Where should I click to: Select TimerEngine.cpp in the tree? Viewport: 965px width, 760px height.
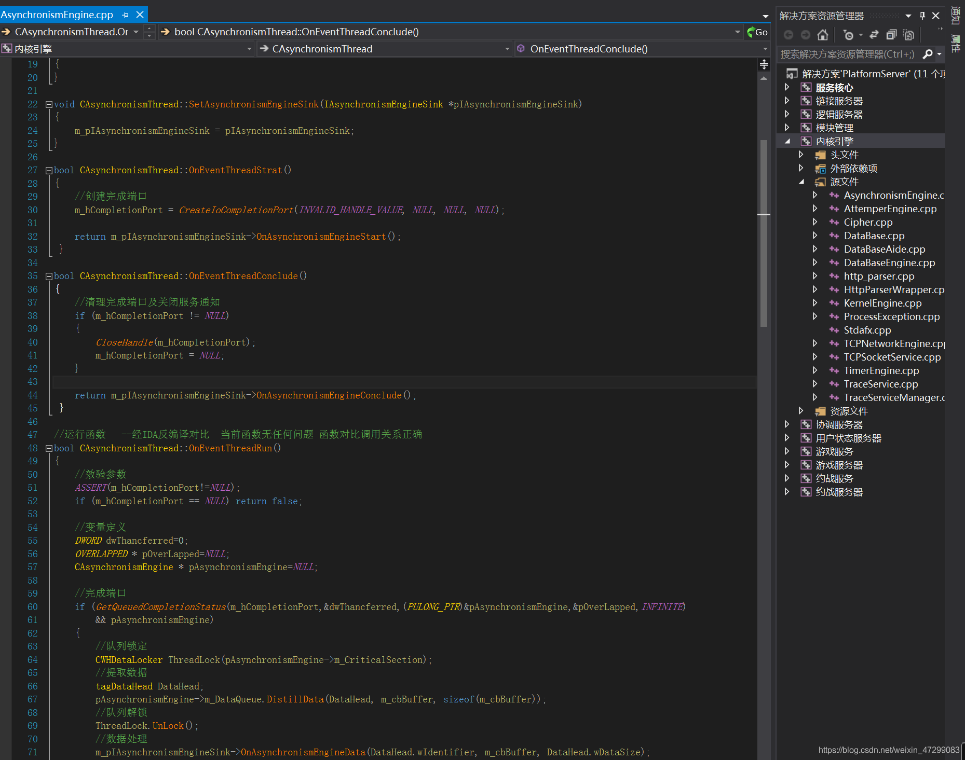[x=881, y=370]
